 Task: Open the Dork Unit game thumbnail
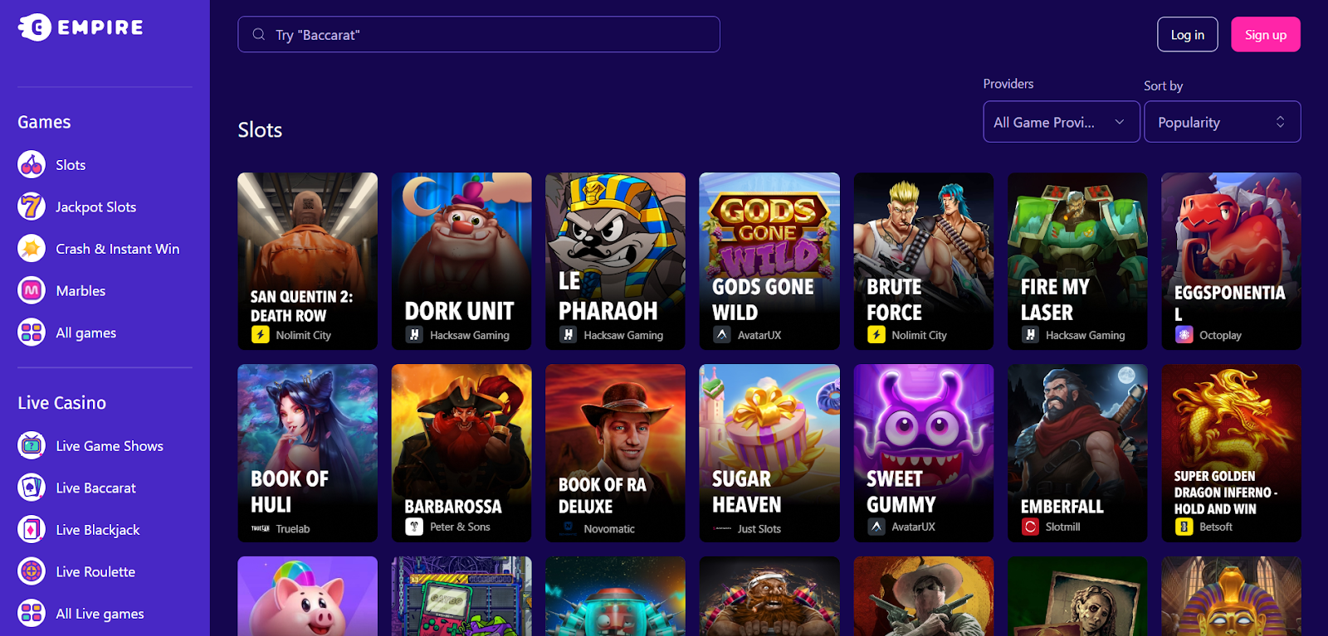[x=461, y=261]
